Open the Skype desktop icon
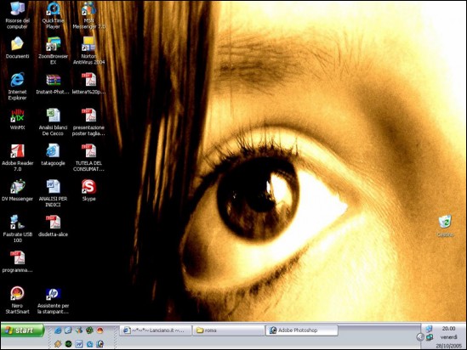Viewport: 467px width, 350px height. click(x=88, y=190)
